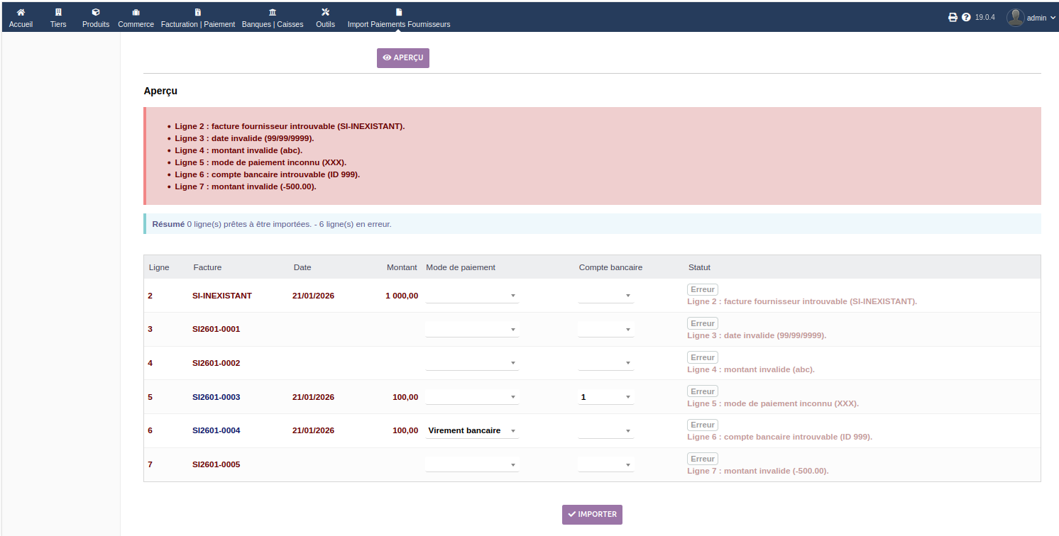This screenshot has height=536, width=1059.
Task: Open invoice link SI2601-0004
Action: [x=216, y=430]
